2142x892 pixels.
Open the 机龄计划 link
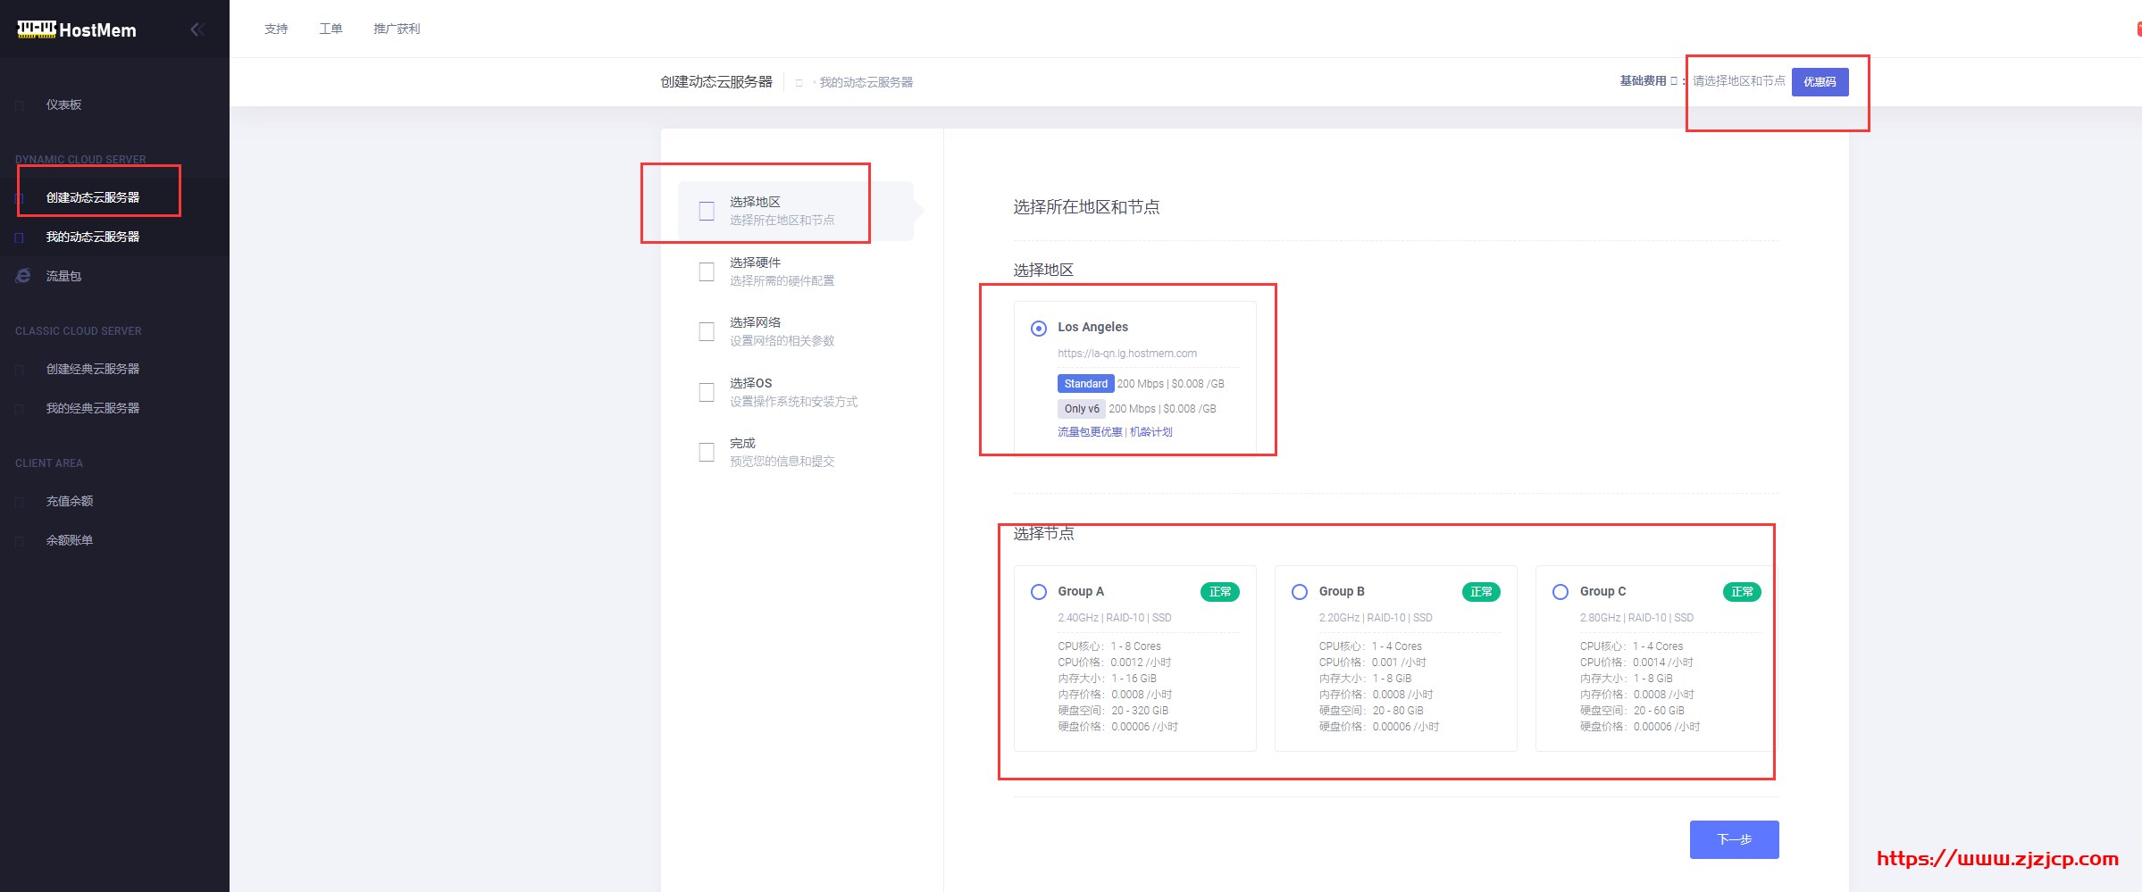[x=1151, y=432]
